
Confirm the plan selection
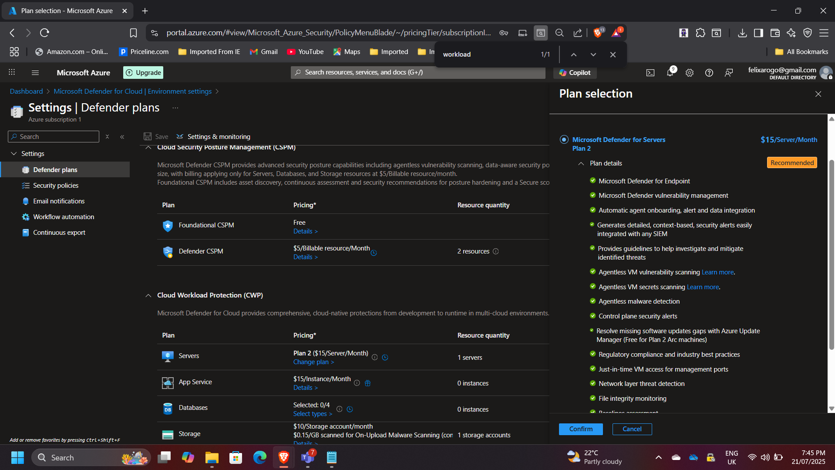pyautogui.click(x=580, y=429)
